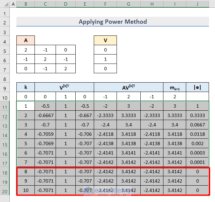Click the 'k' table header cell
215x202 pixels.
[26, 87]
